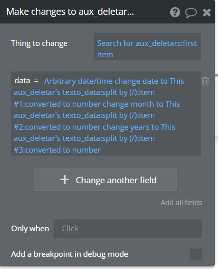
Task: Open the help question mark icon
Action: 175,12
